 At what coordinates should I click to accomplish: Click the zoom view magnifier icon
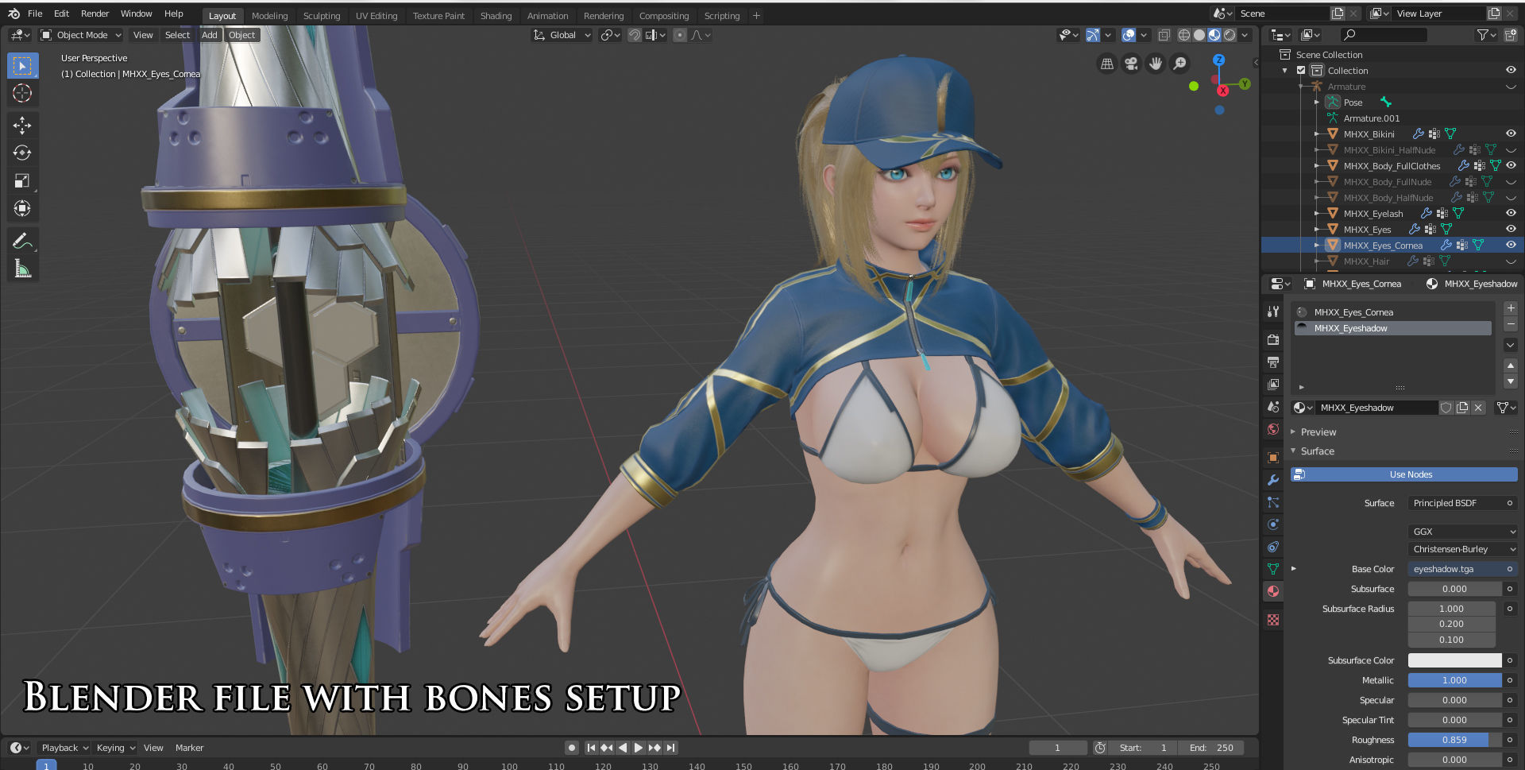[x=1180, y=64]
